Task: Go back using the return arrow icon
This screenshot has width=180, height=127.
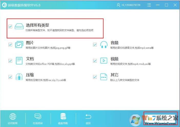Action: coord(88,116)
